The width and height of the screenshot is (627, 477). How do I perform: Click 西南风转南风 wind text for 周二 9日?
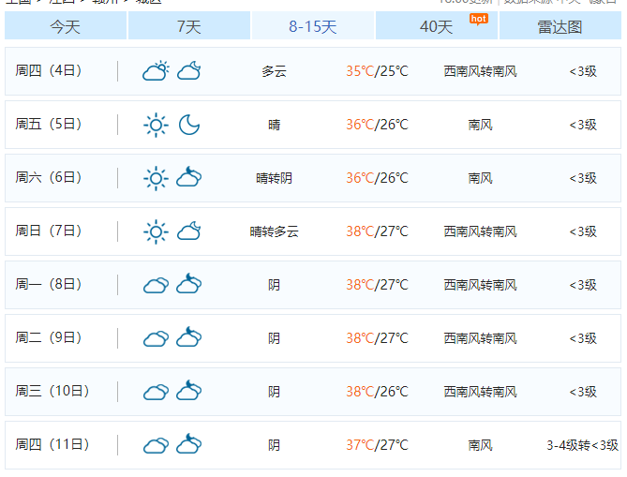coord(480,338)
